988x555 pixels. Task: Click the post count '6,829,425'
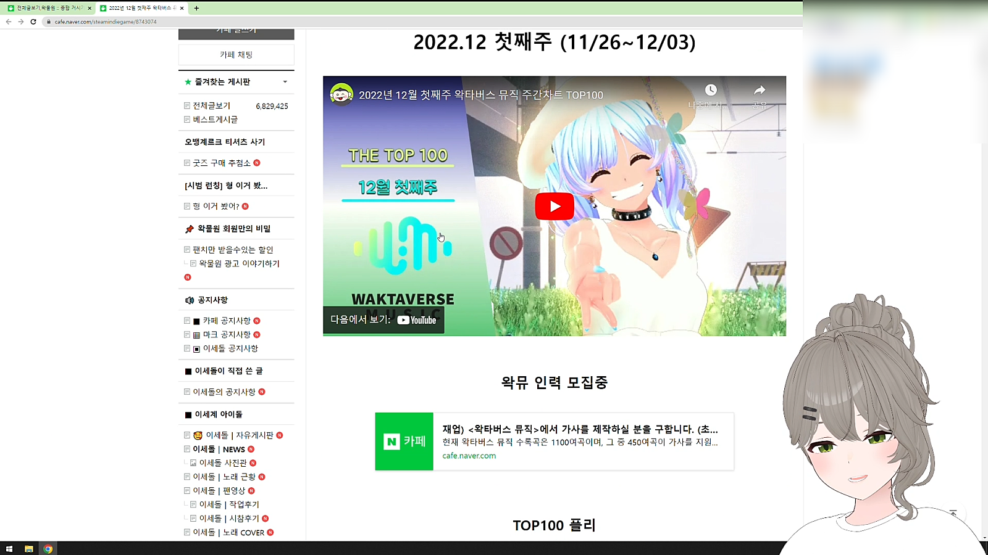pos(272,106)
